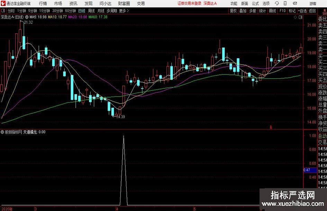
Task: Click the 复权 button
Action: (233, 11)
